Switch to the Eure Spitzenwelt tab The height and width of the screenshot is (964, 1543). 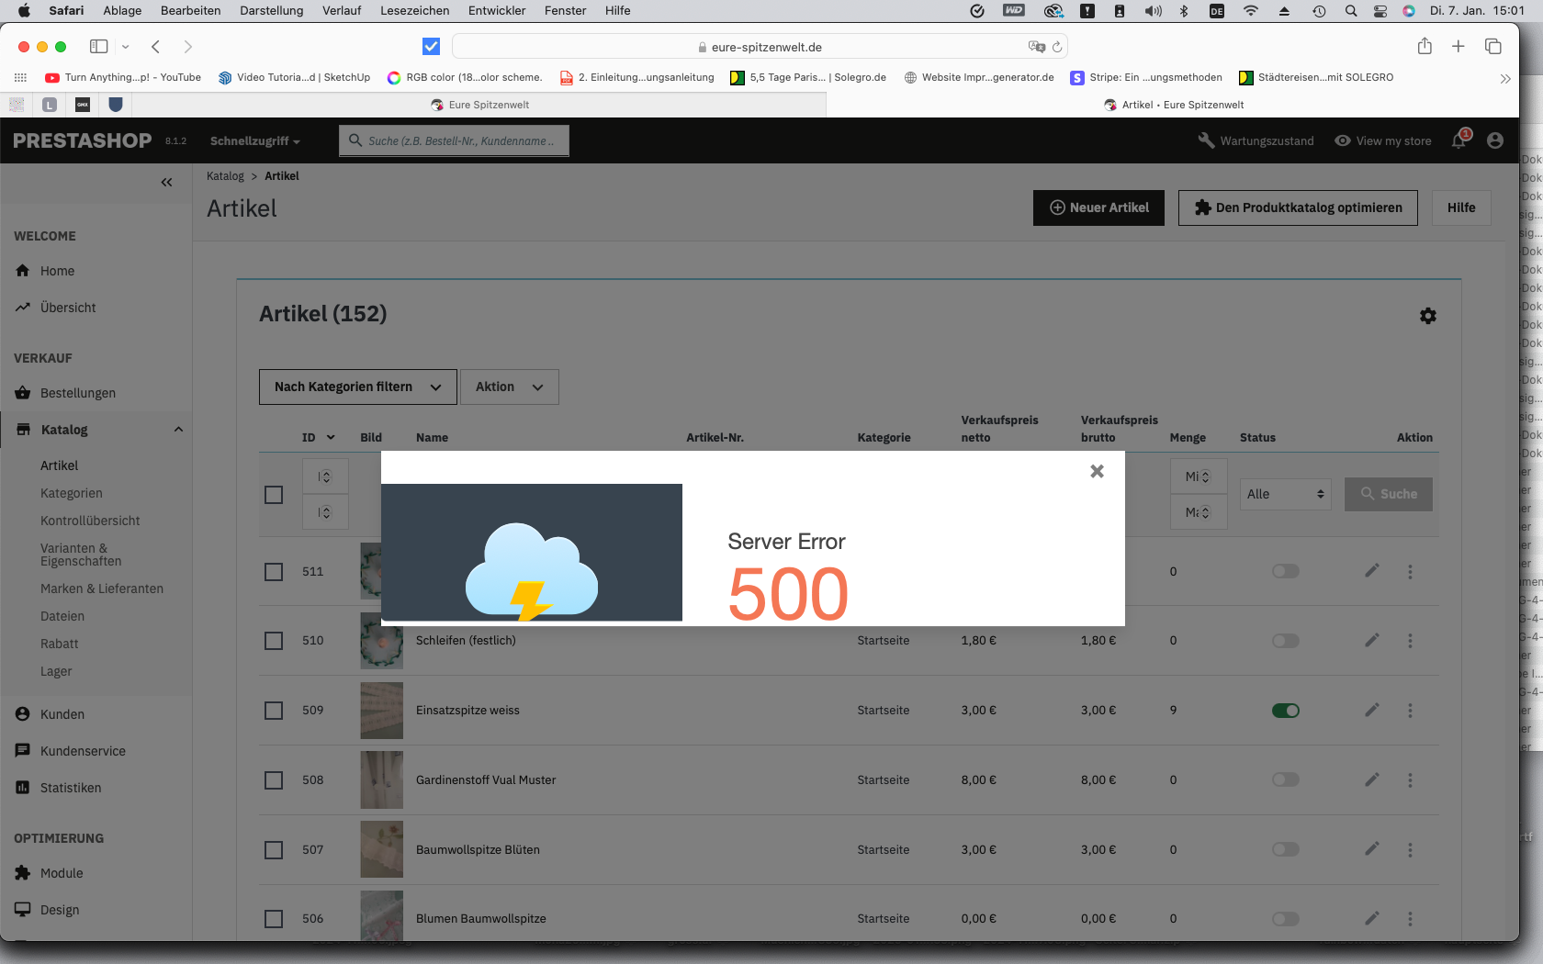pyautogui.click(x=480, y=105)
